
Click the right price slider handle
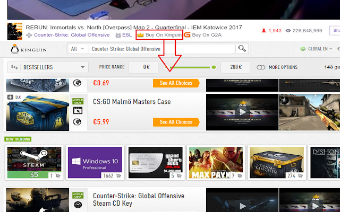coord(214,67)
